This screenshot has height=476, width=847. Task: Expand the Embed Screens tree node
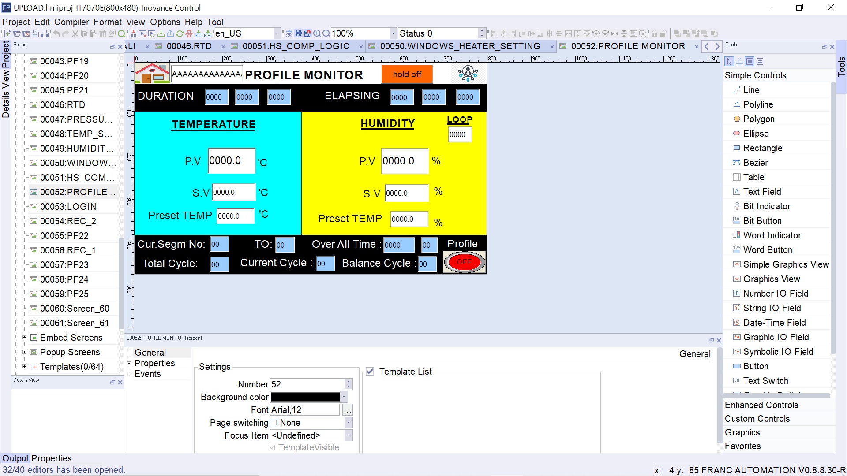click(25, 338)
